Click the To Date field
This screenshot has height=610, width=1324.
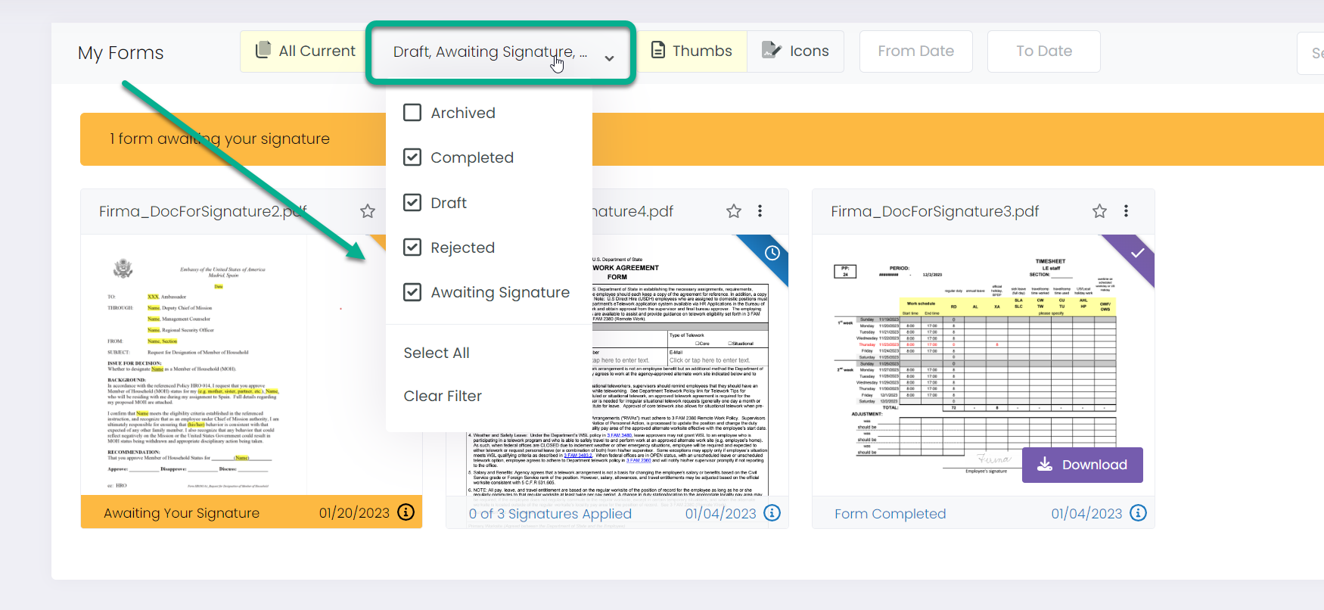[1043, 51]
